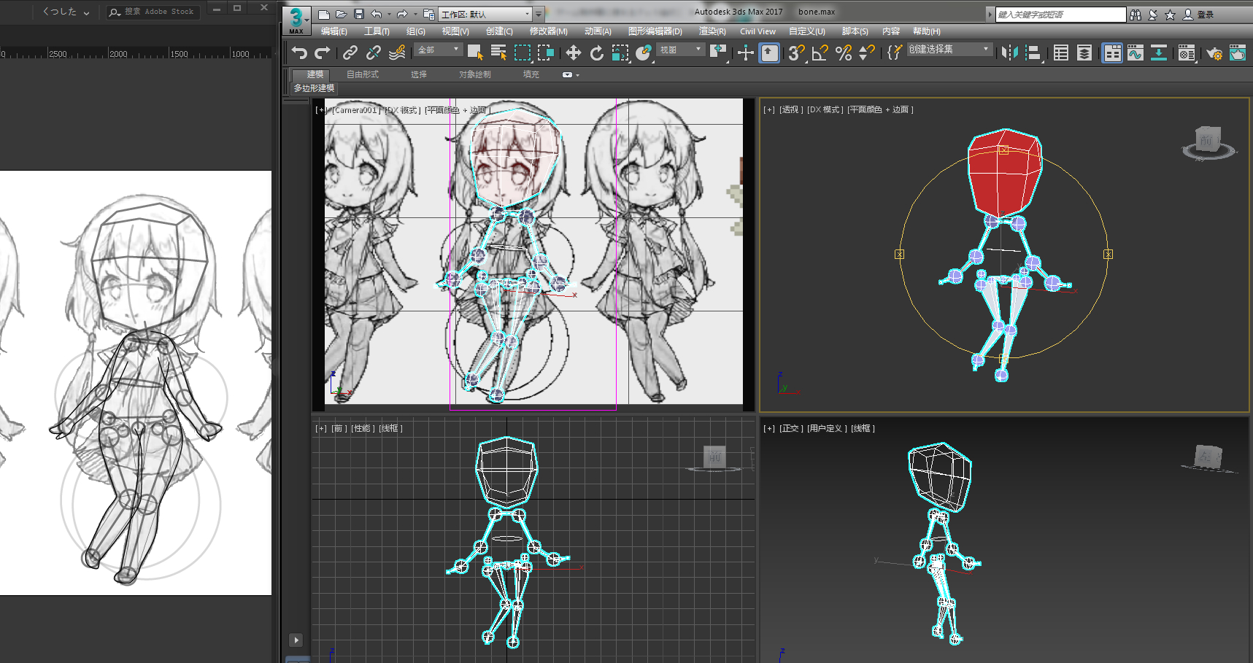Open the 工具(T) menu
Image resolution: width=1253 pixels, height=663 pixels.
coord(377,31)
